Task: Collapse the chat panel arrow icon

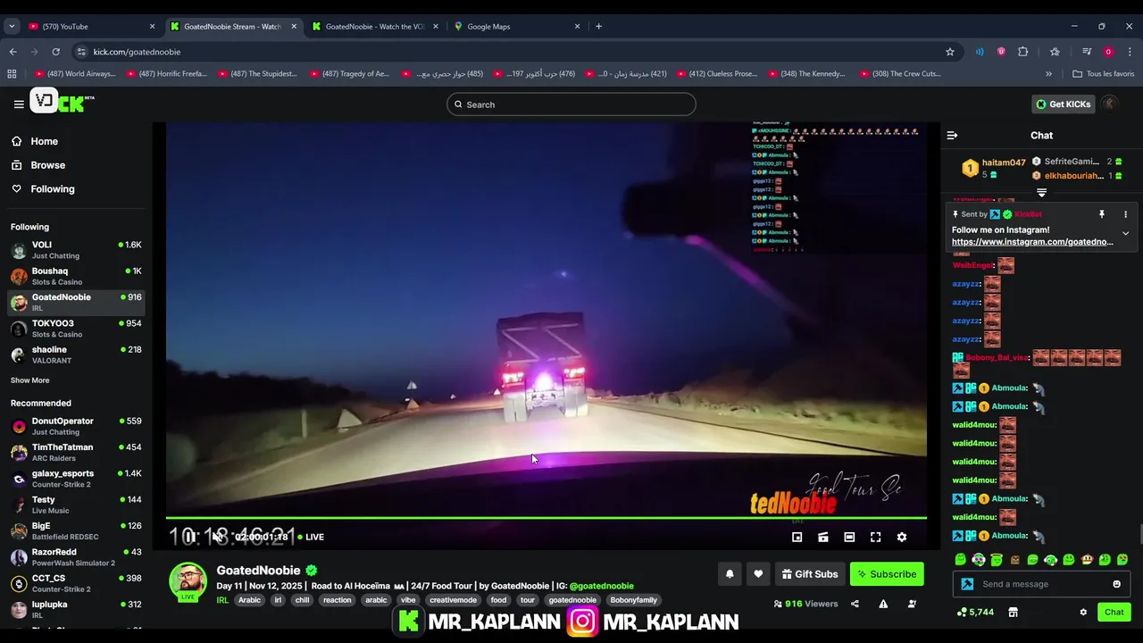Action: pyautogui.click(x=952, y=136)
